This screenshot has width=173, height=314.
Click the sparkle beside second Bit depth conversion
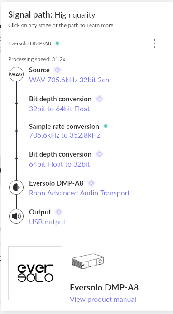(100, 154)
